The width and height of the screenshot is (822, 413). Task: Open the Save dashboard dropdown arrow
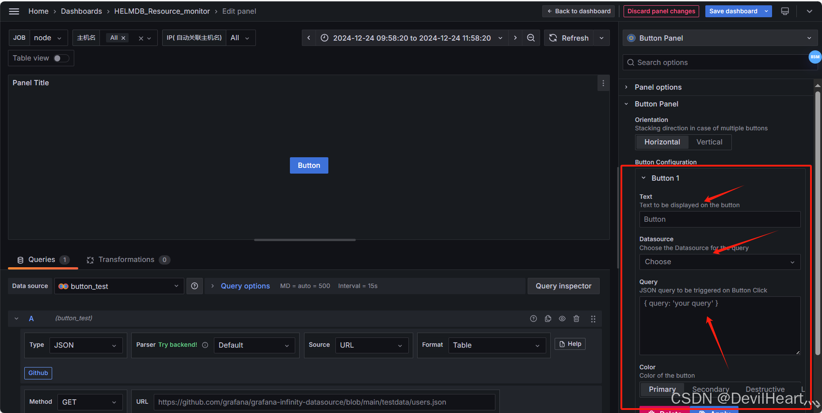coord(766,11)
